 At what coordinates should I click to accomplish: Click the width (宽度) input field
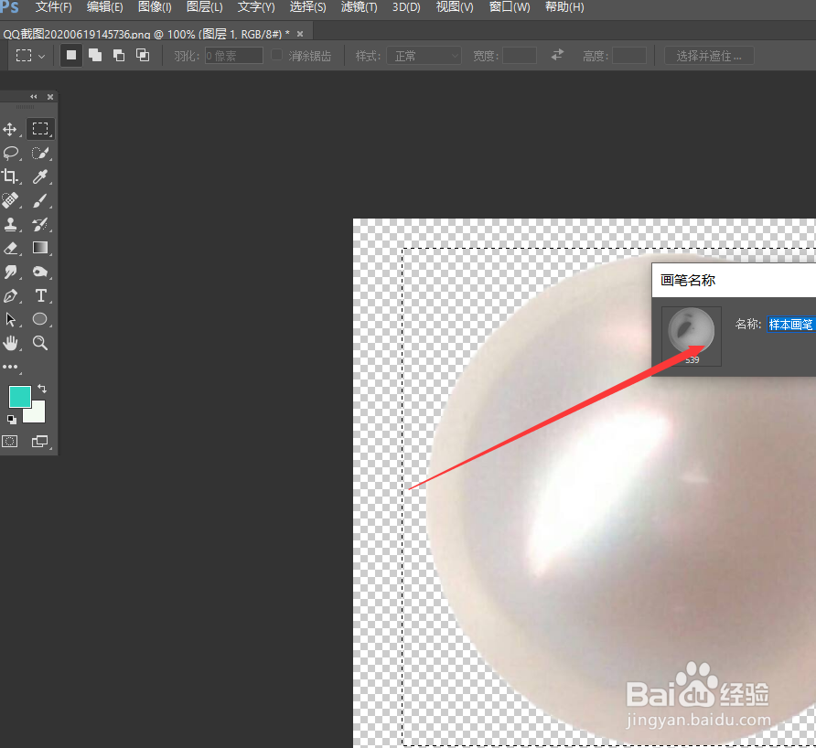[x=519, y=56]
